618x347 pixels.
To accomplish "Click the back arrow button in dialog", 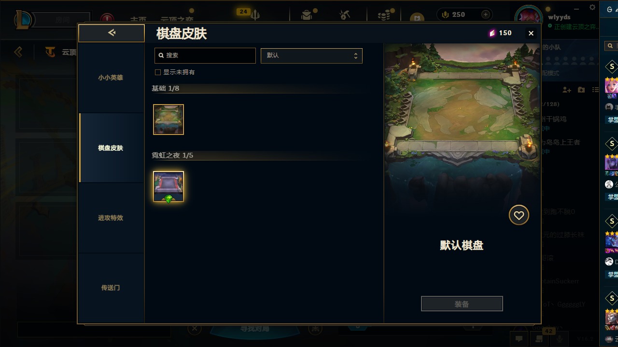I will click(x=112, y=33).
